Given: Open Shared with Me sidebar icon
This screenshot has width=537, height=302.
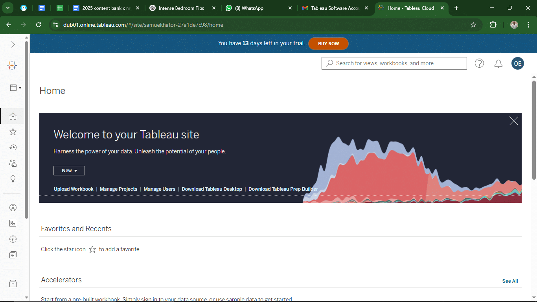Looking at the screenshot, I should (13, 163).
